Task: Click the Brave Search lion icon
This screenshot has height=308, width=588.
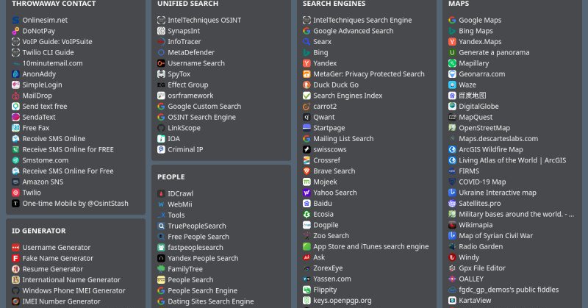Action: [x=306, y=171]
